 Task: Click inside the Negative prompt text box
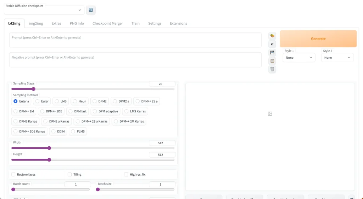click(x=135, y=60)
